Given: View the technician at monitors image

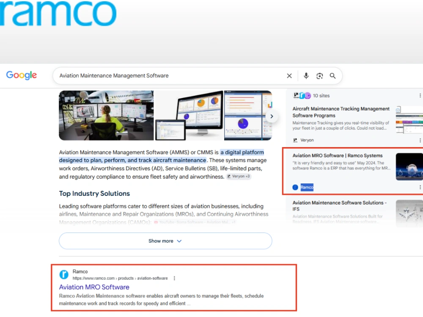Looking at the screenshot, I should [x=106, y=115].
